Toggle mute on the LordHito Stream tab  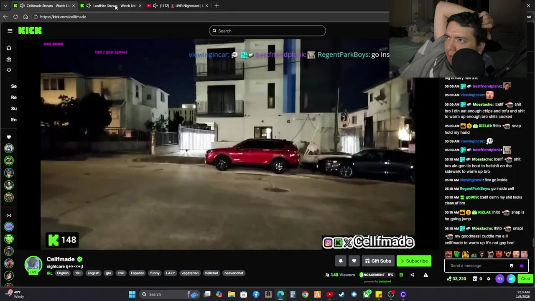89,6
